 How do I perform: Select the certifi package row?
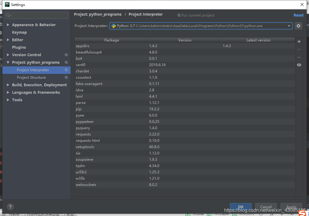(185, 65)
